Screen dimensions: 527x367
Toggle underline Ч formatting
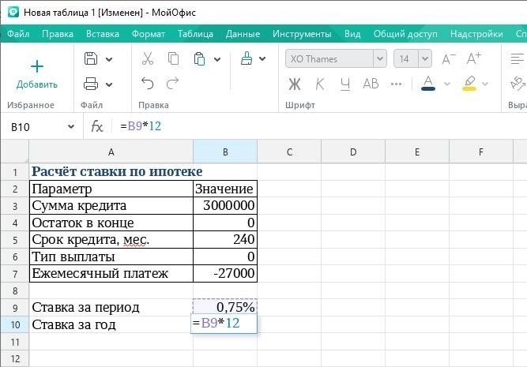pyautogui.click(x=345, y=84)
